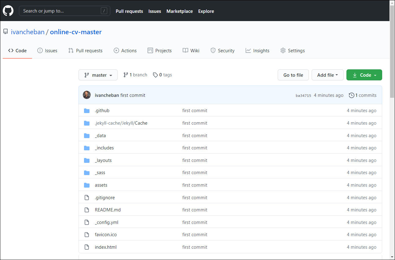Open the _sass folder
395x260 pixels.
(x=100, y=173)
